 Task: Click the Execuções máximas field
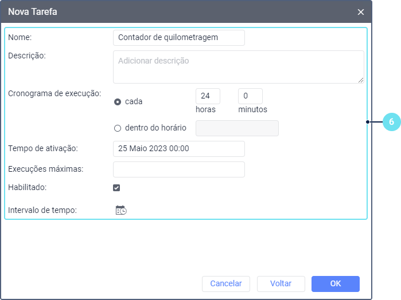[x=179, y=169]
